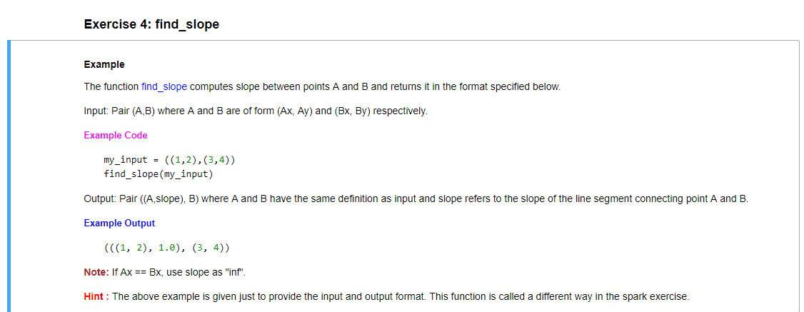Click the bold Example subheading

tap(104, 64)
